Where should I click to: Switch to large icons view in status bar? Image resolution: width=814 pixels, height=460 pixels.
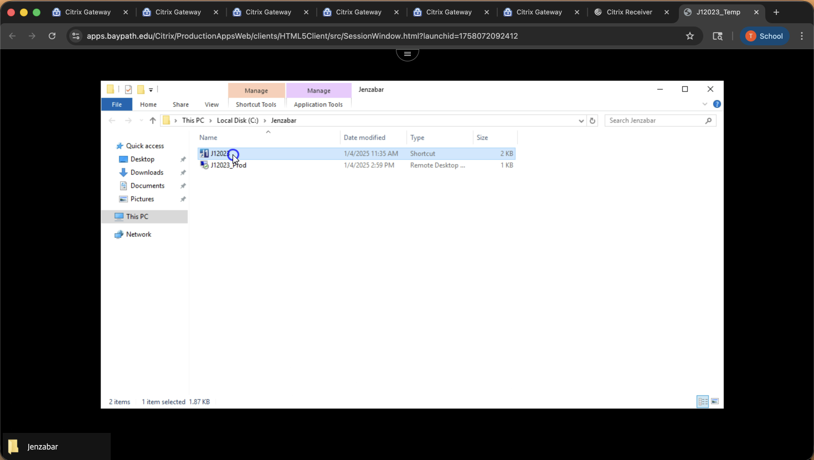(x=715, y=401)
